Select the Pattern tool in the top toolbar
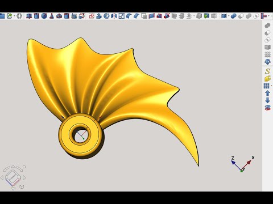This screenshot has height=204, width=273. (122, 16)
